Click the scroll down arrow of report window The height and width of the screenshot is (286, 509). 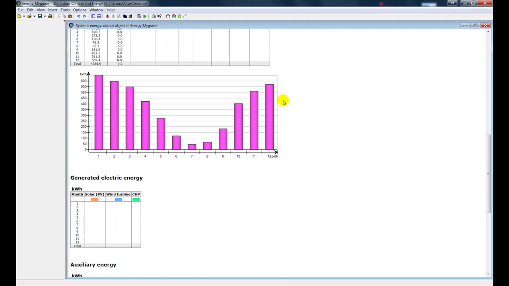pyautogui.click(x=488, y=274)
